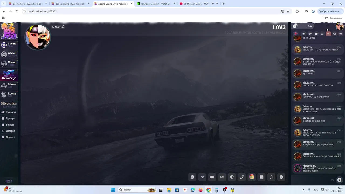Open История in the sidebar
345x194 pixels.
click(8, 131)
